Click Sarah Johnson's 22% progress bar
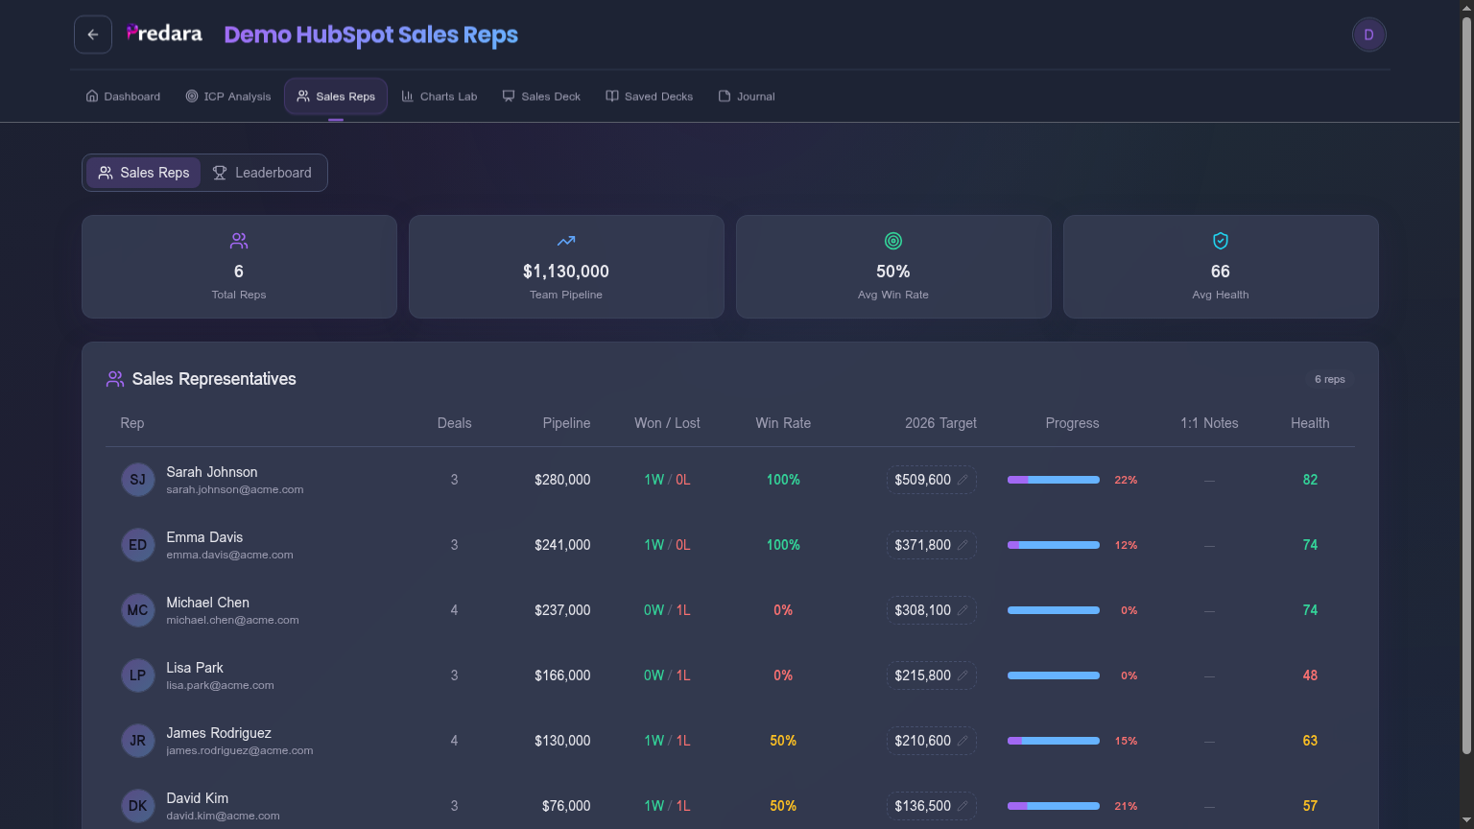The height and width of the screenshot is (829, 1474). point(1053,480)
